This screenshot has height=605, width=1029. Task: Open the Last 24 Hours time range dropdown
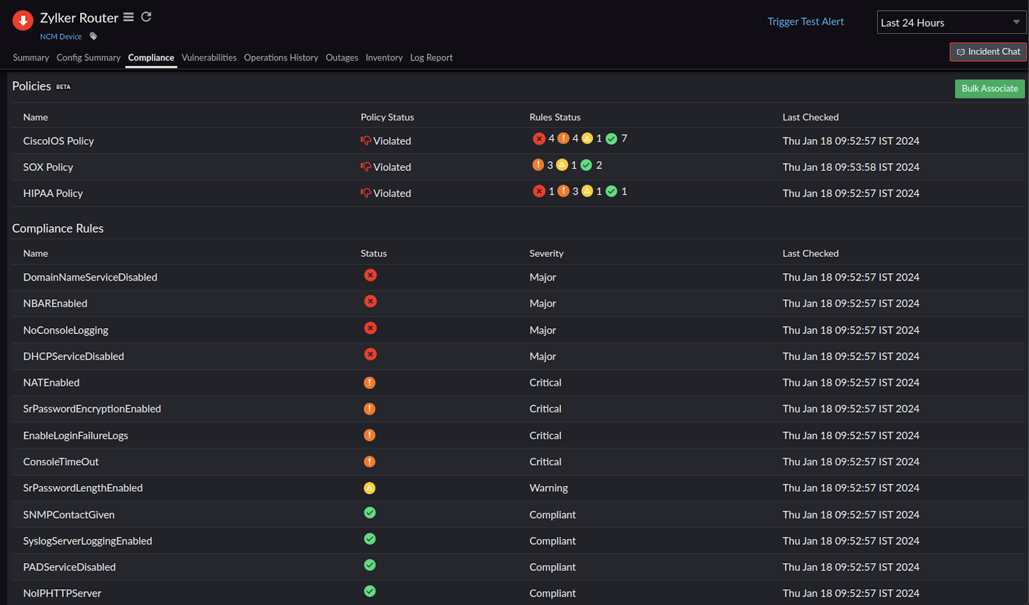point(951,23)
